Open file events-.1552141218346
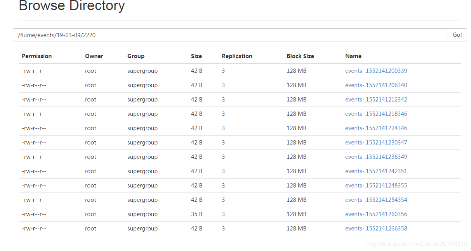 (376, 114)
